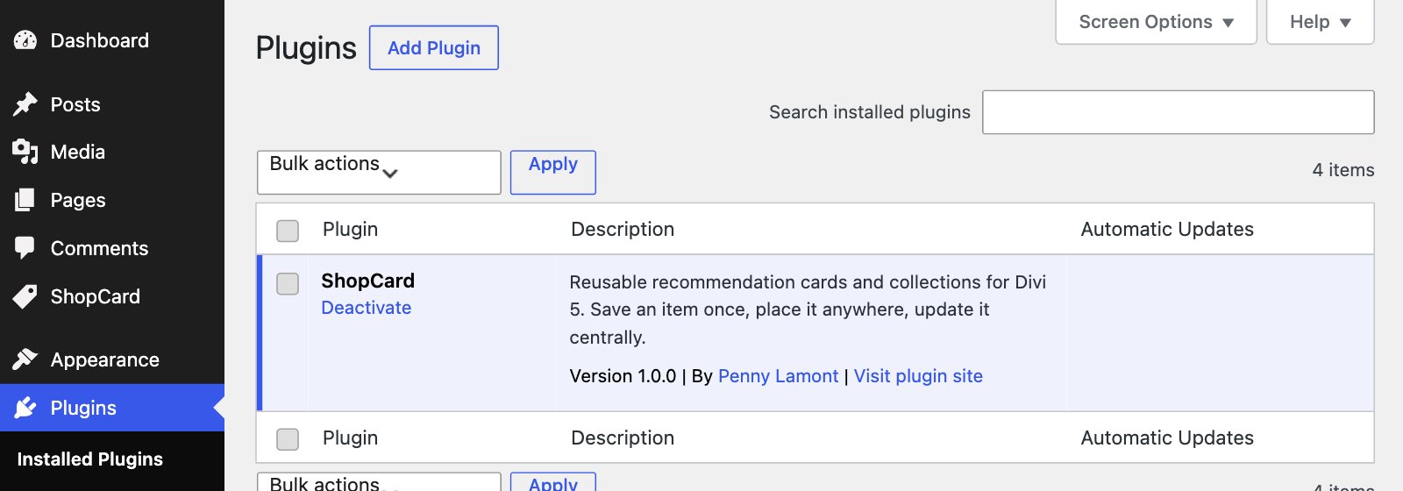Image resolution: width=1403 pixels, height=491 pixels.
Task: Click the Plugin column label in footer
Action: coord(350,438)
